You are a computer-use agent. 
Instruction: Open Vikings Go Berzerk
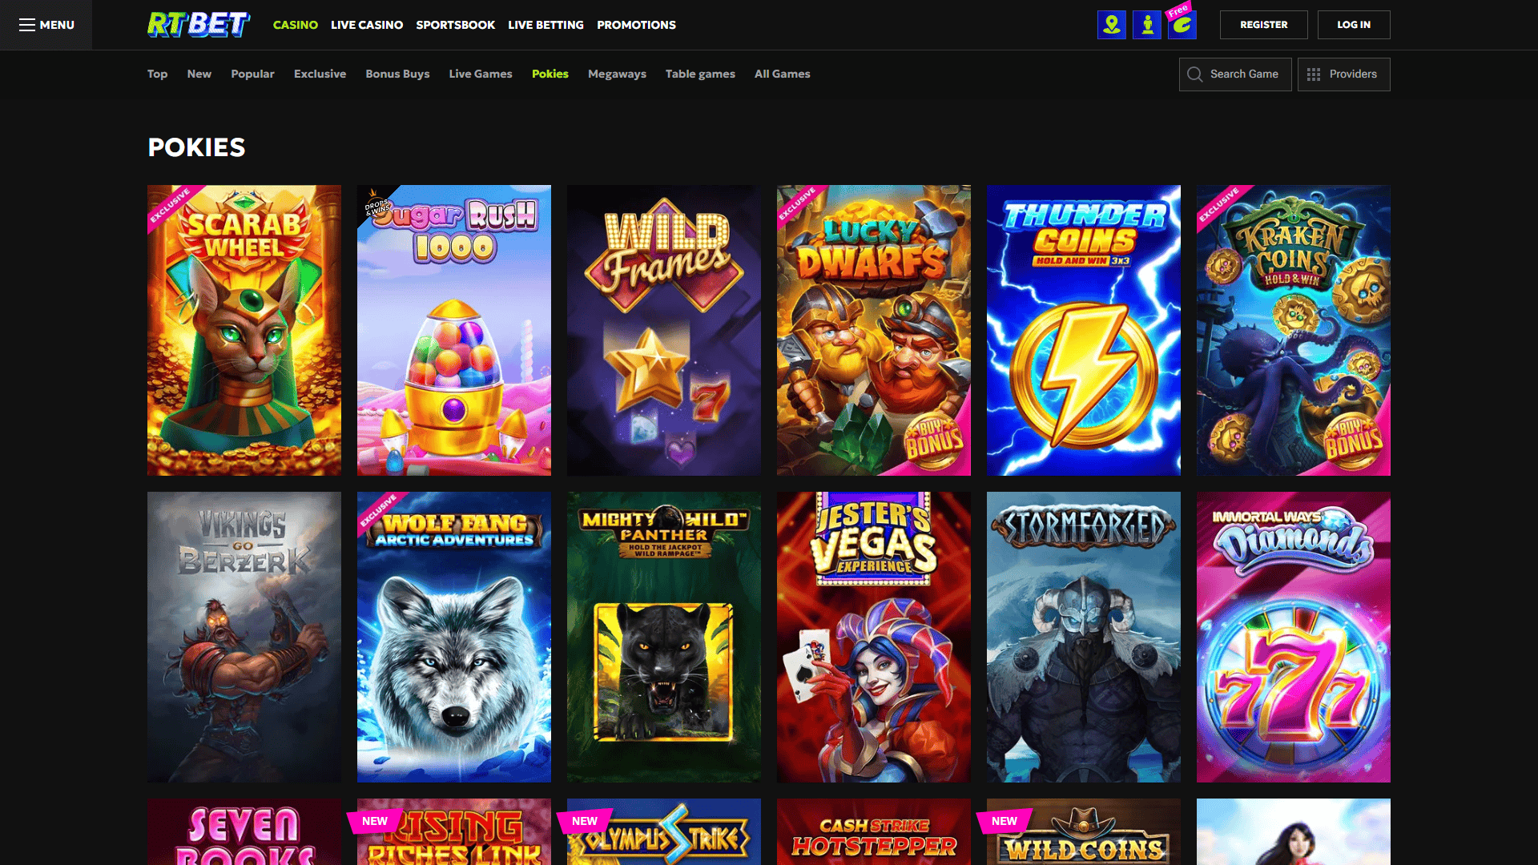click(x=244, y=637)
